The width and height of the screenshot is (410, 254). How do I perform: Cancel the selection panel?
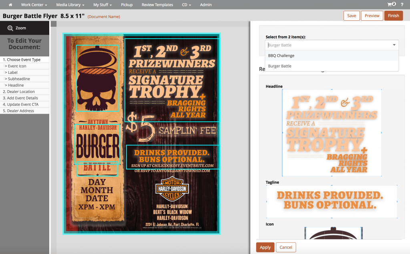[286, 247]
